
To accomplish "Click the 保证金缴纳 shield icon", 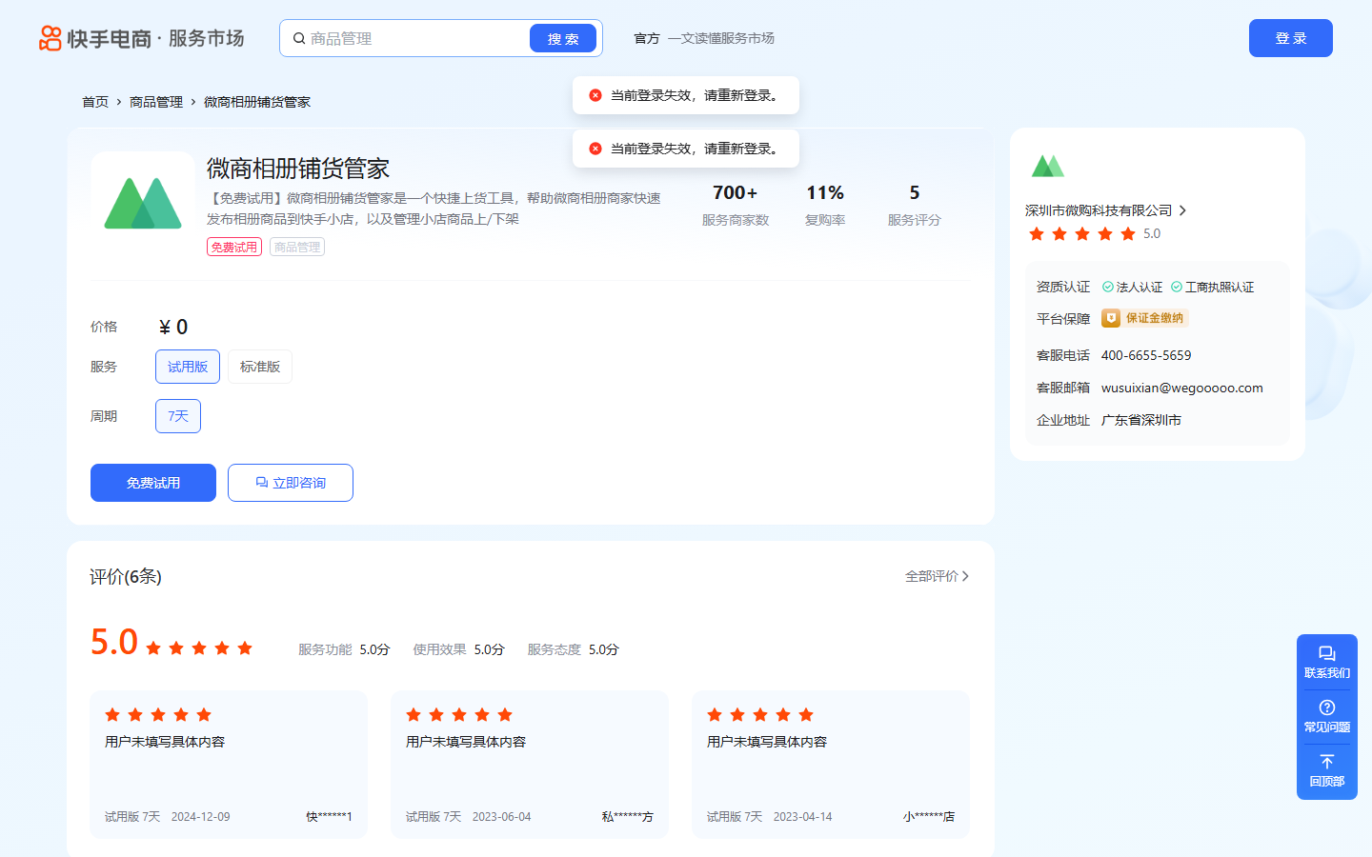I will pyautogui.click(x=1111, y=318).
